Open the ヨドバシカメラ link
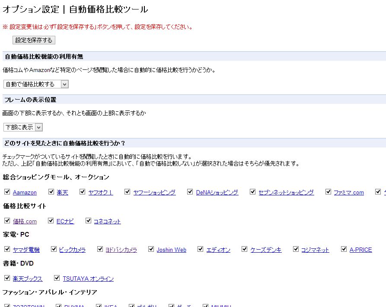Viewport: 386px width, 307px height. tap(121, 250)
